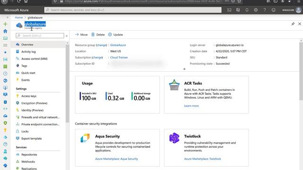Click the Home breadcrumb link

pos(19,17)
